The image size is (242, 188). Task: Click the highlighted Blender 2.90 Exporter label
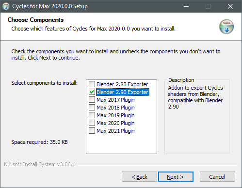(123, 92)
